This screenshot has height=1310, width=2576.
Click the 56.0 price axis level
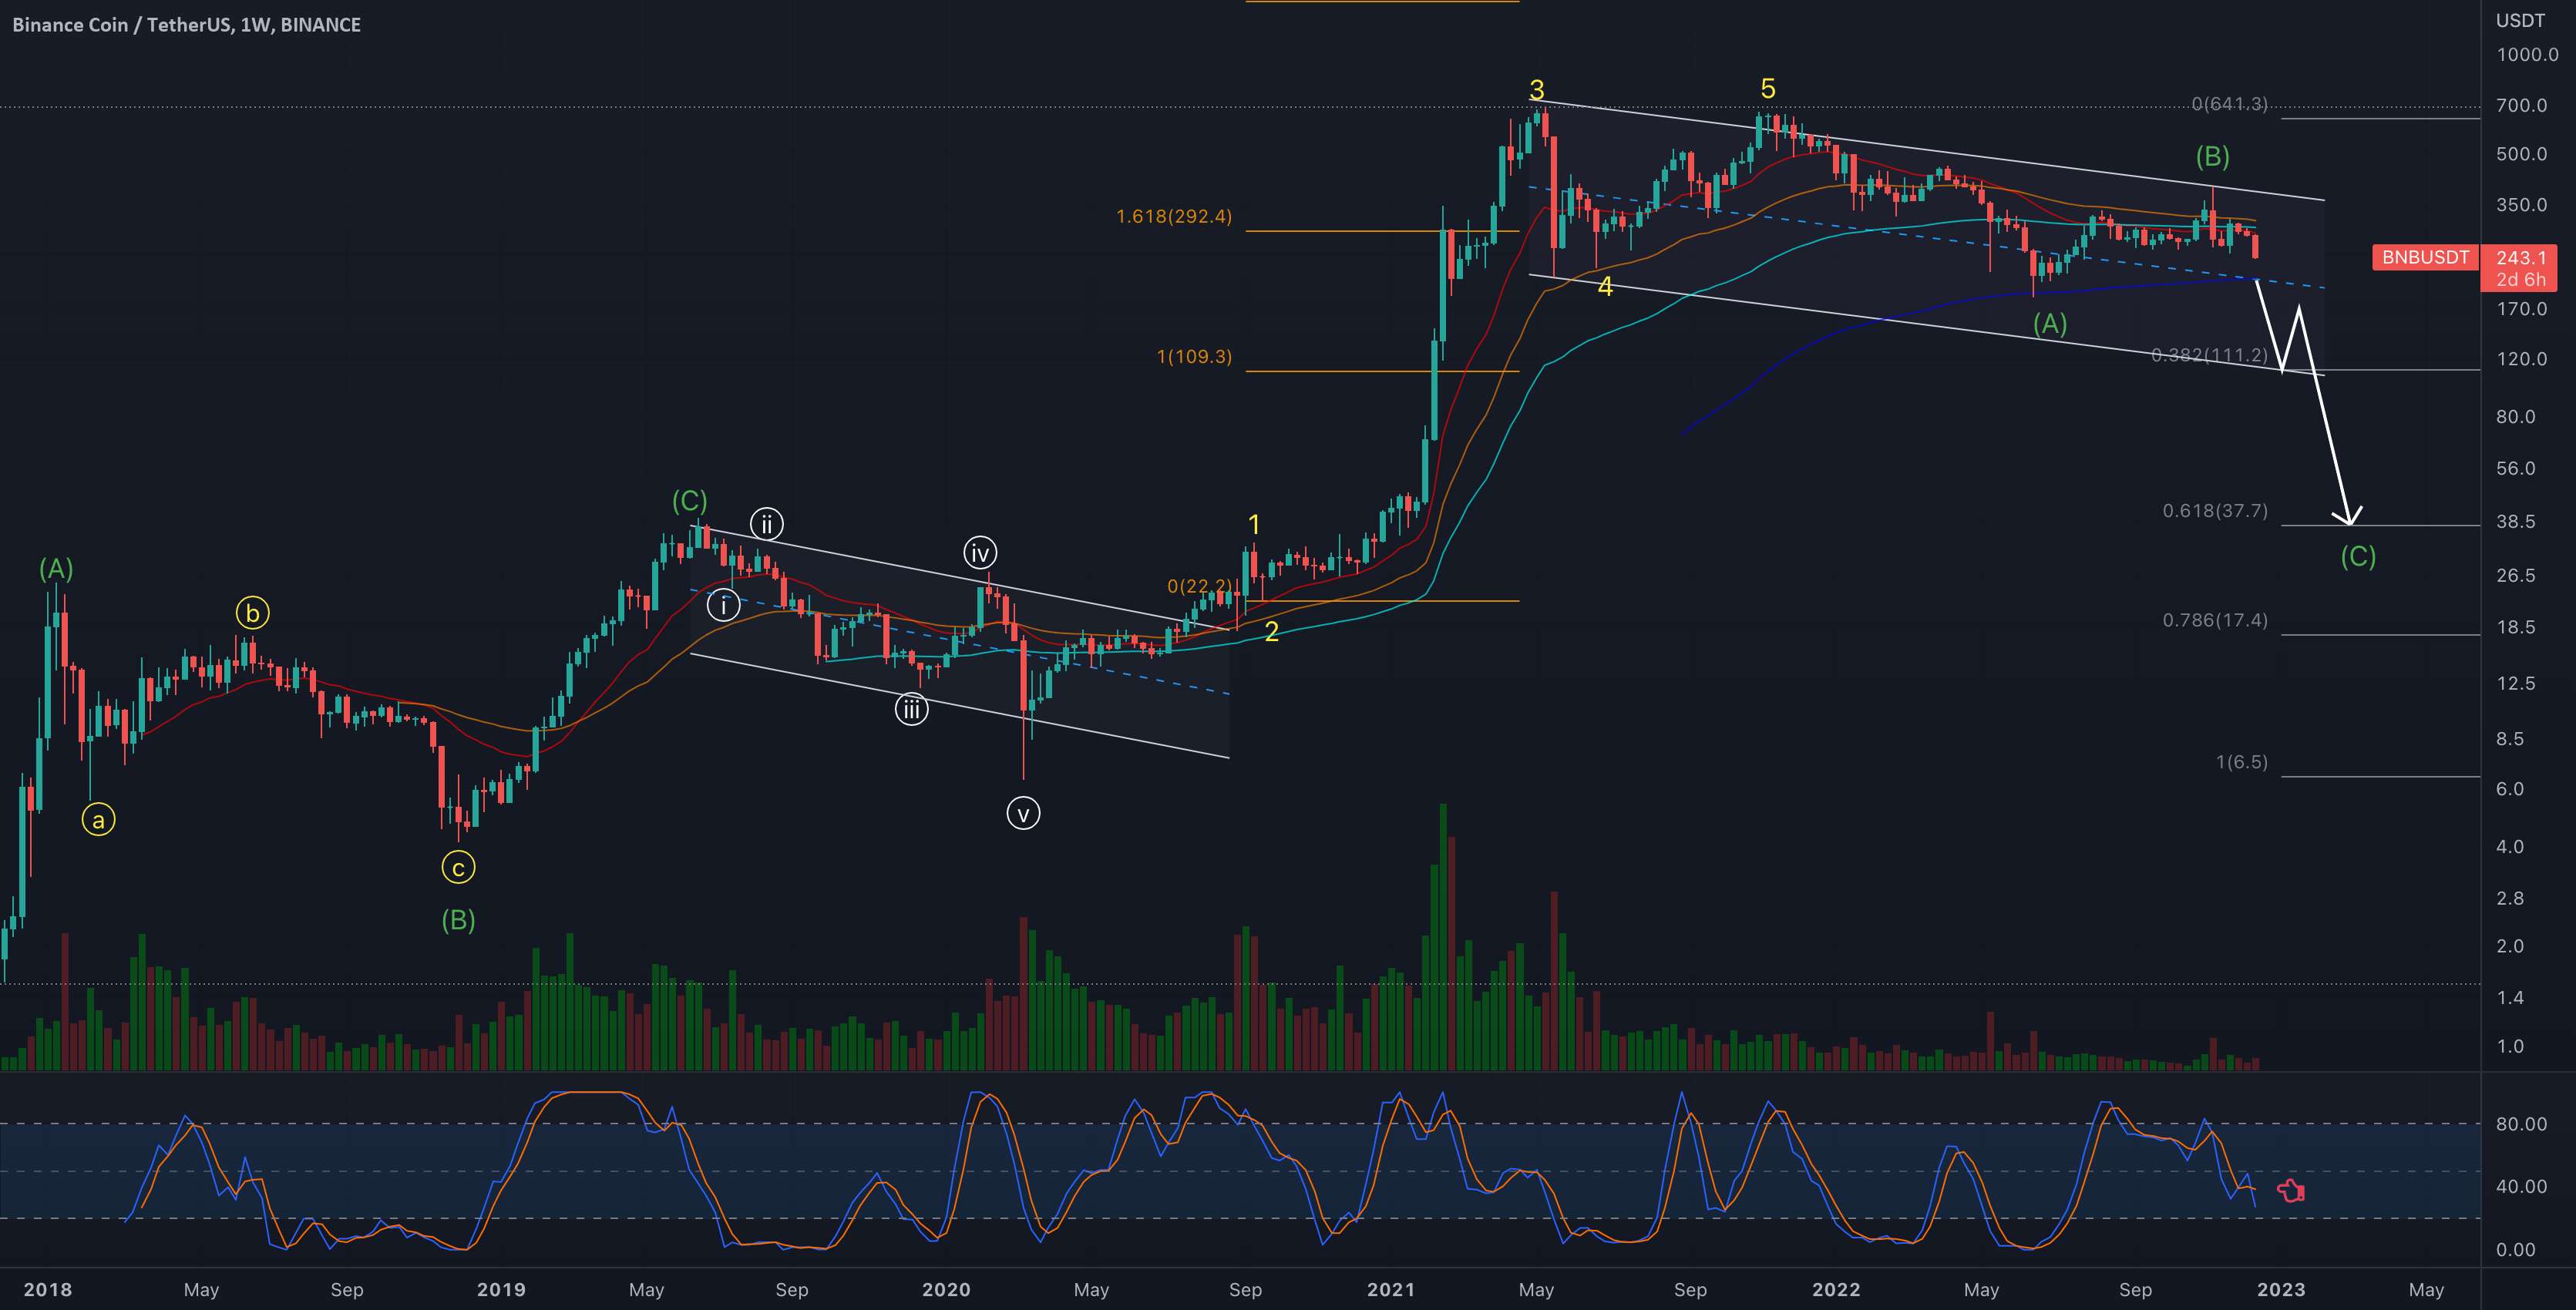(x=2515, y=468)
